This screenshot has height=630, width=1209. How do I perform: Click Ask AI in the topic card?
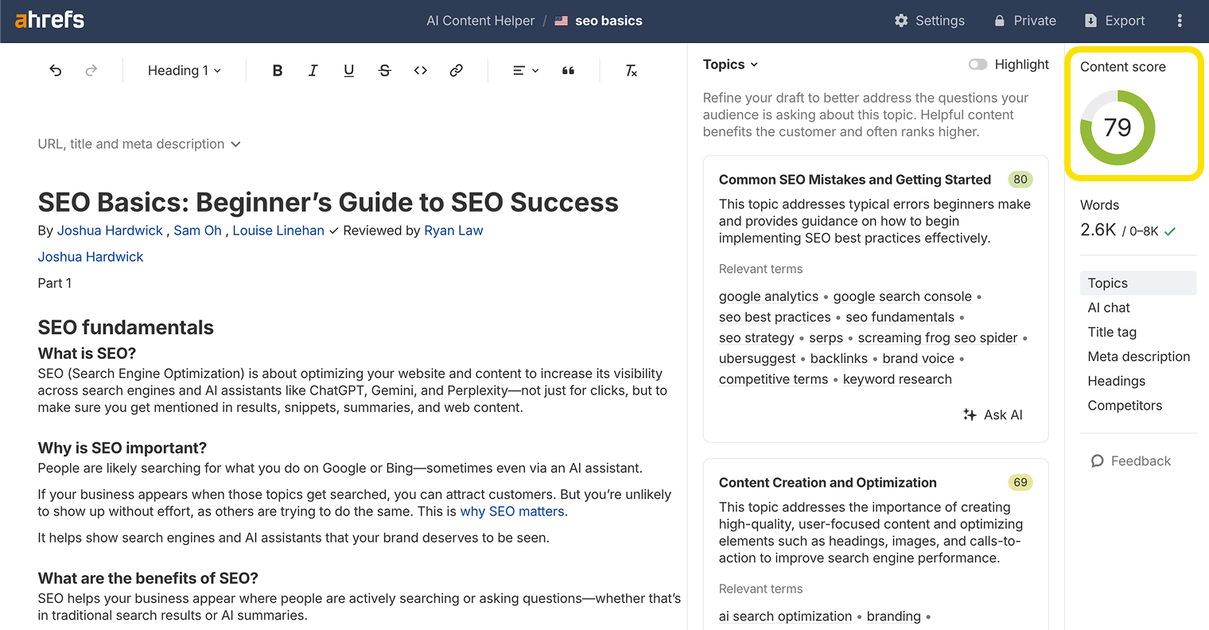pos(992,414)
